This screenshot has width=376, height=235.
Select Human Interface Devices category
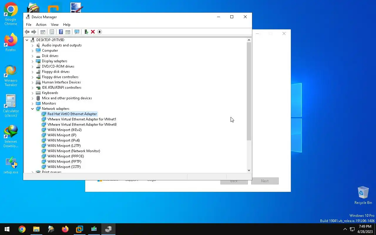(61, 82)
